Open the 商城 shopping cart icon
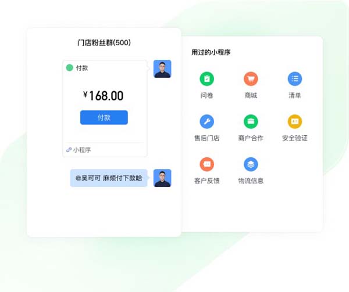Screen dimensions: 349x292 (251, 79)
